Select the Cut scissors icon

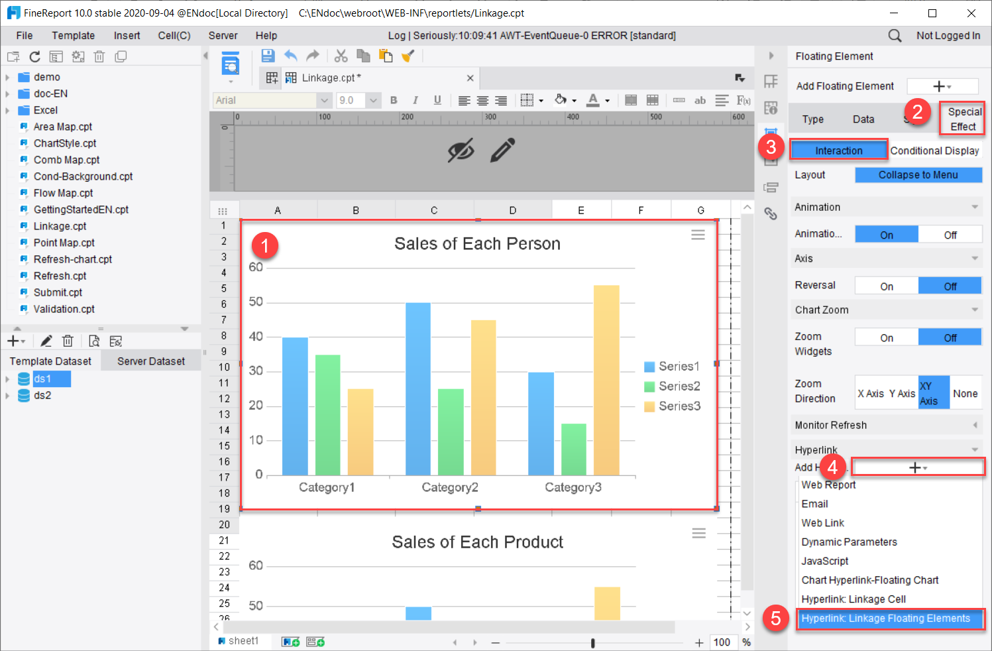341,56
